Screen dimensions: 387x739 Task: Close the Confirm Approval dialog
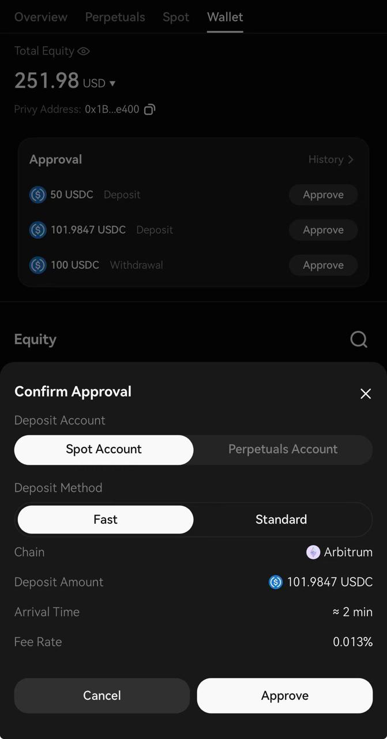tap(366, 394)
